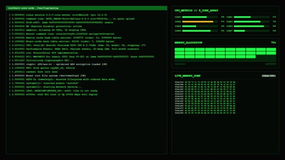The height and width of the screenshot is (160, 285).
Task: Click the 'Dentry cache hash table' log line
Action: click(65, 38)
